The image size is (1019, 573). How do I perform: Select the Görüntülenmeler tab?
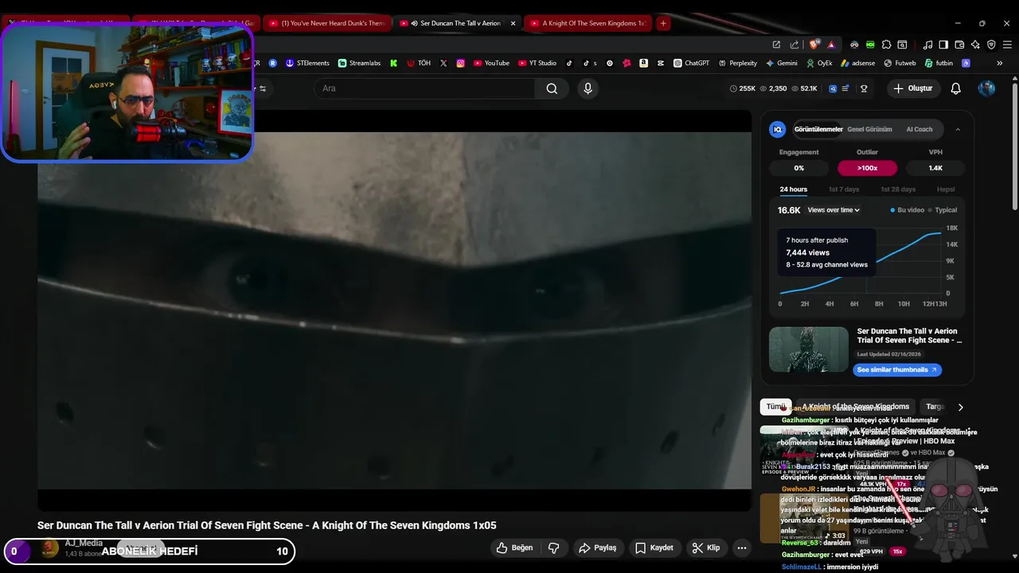(818, 129)
